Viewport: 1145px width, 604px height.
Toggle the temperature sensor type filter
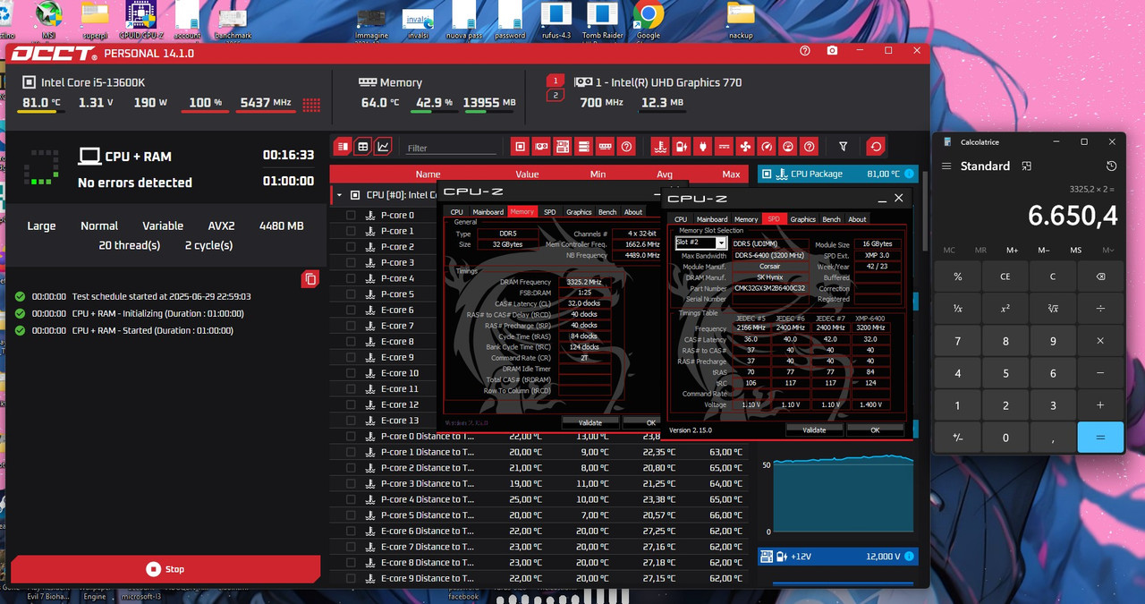pos(660,147)
